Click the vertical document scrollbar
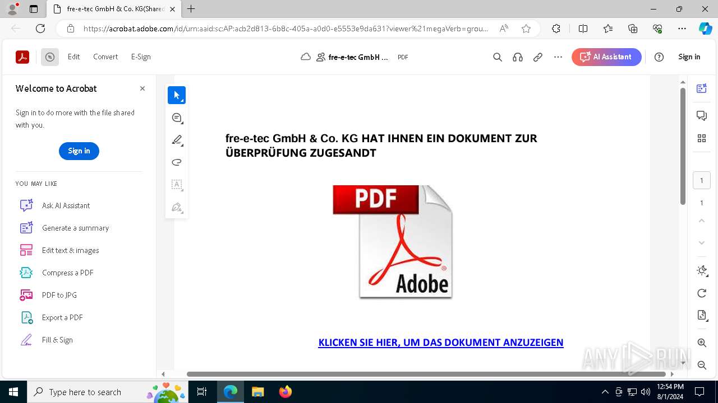718x403 pixels. (x=683, y=146)
